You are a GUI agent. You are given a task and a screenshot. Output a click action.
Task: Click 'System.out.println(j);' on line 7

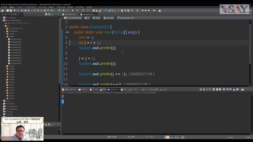click(98, 48)
